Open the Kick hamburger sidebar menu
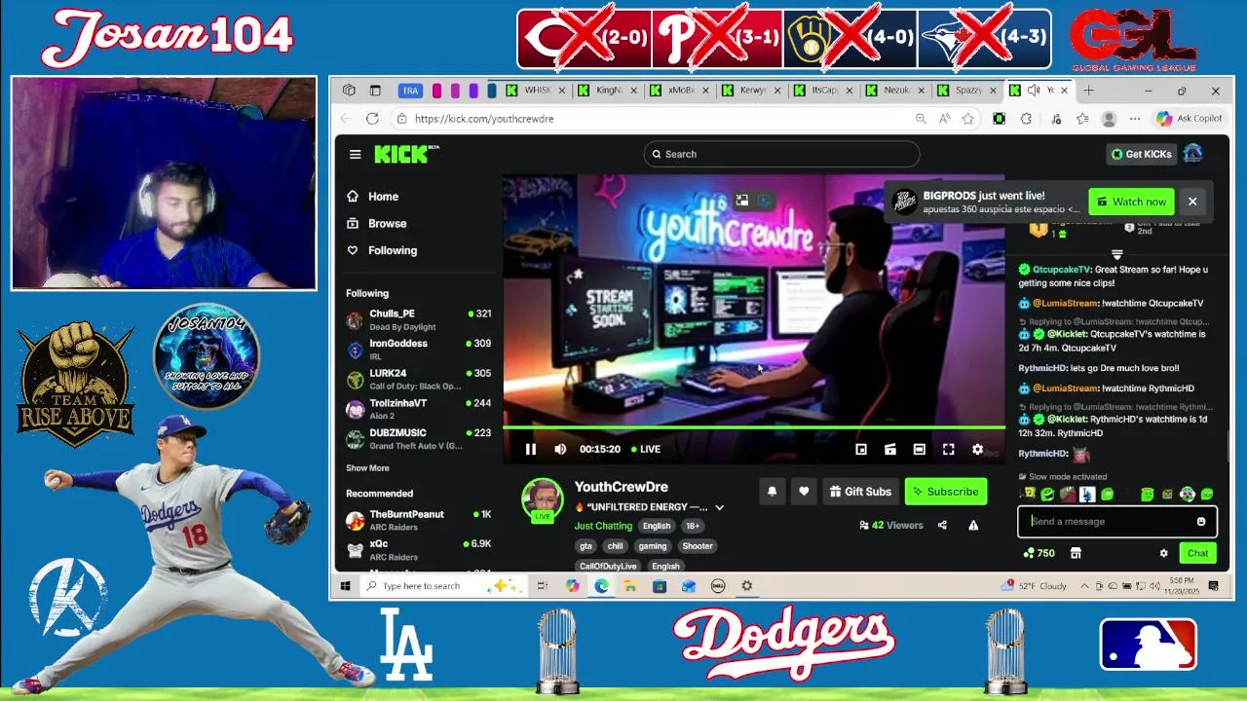This screenshot has width=1247, height=701. 356,154
